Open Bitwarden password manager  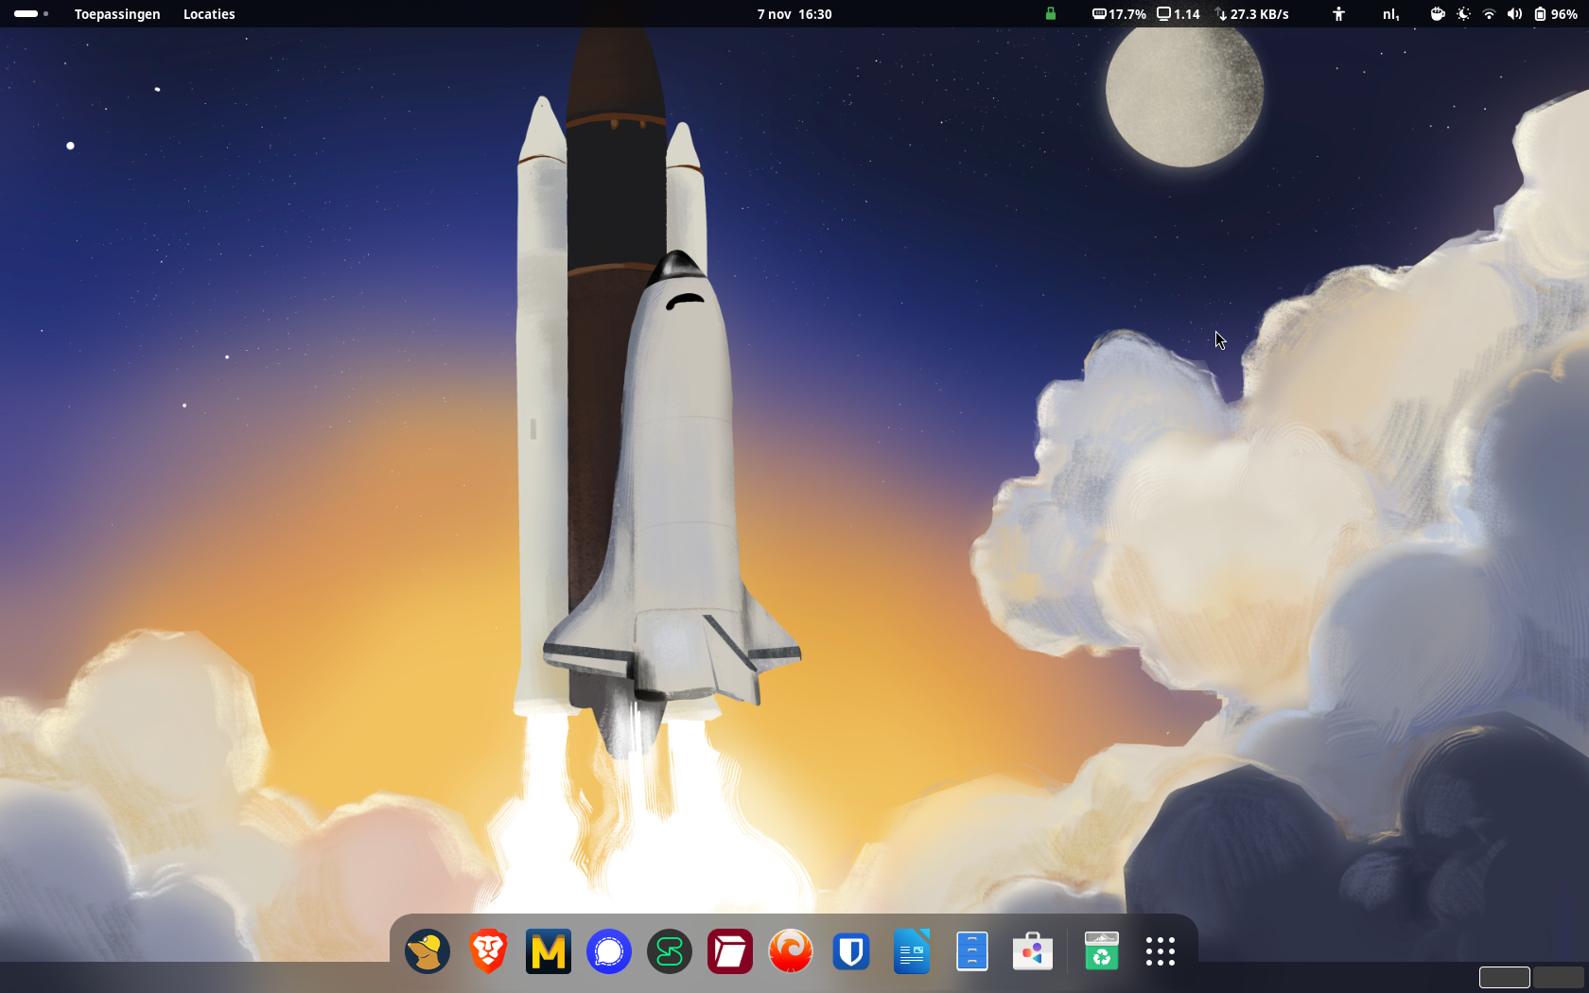coord(851,951)
